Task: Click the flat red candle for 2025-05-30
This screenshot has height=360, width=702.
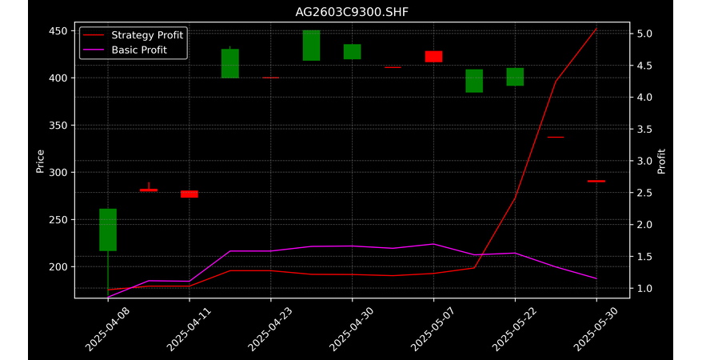Action: (x=596, y=181)
